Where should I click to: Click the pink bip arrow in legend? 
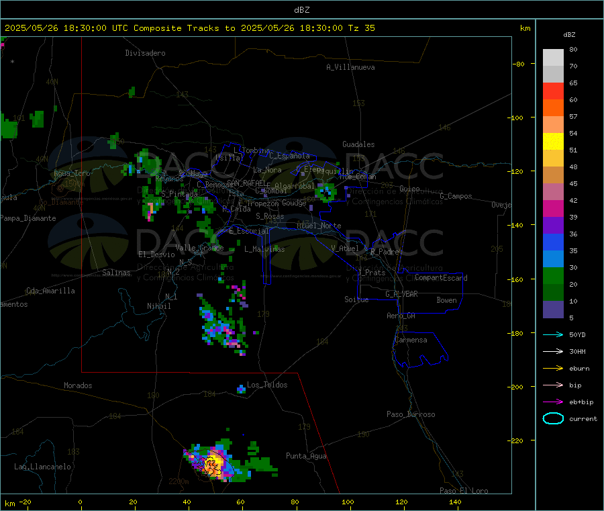pyautogui.click(x=553, y=385)
